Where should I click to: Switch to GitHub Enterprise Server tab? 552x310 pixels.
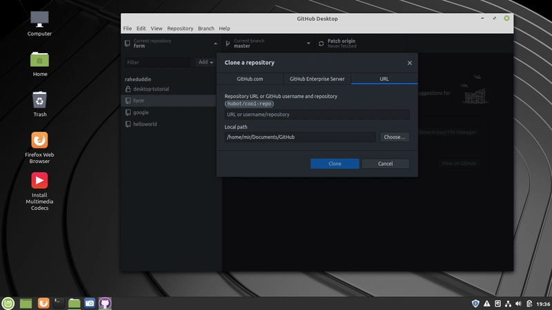(x=317, y=79)
